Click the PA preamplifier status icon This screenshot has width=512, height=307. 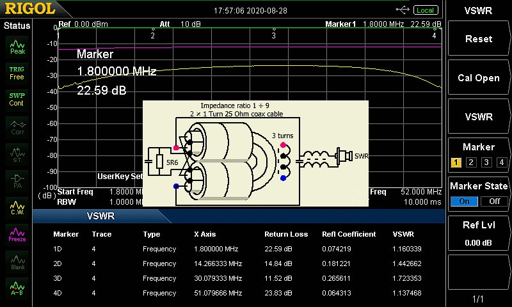tap(17, 180)
